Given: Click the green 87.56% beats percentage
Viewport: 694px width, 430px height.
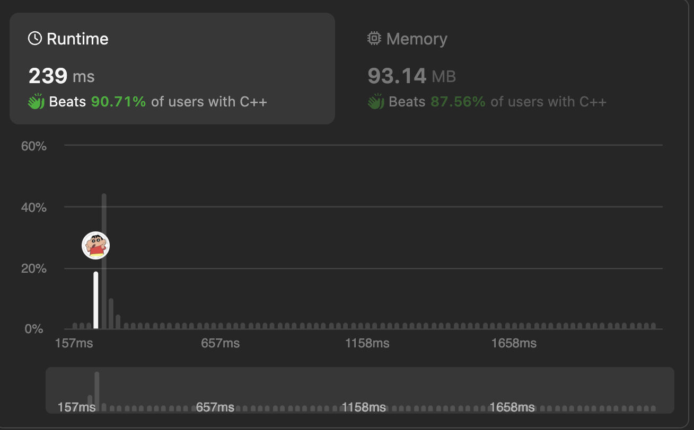Looking at the screenshot, I should (x=458, y=102).
